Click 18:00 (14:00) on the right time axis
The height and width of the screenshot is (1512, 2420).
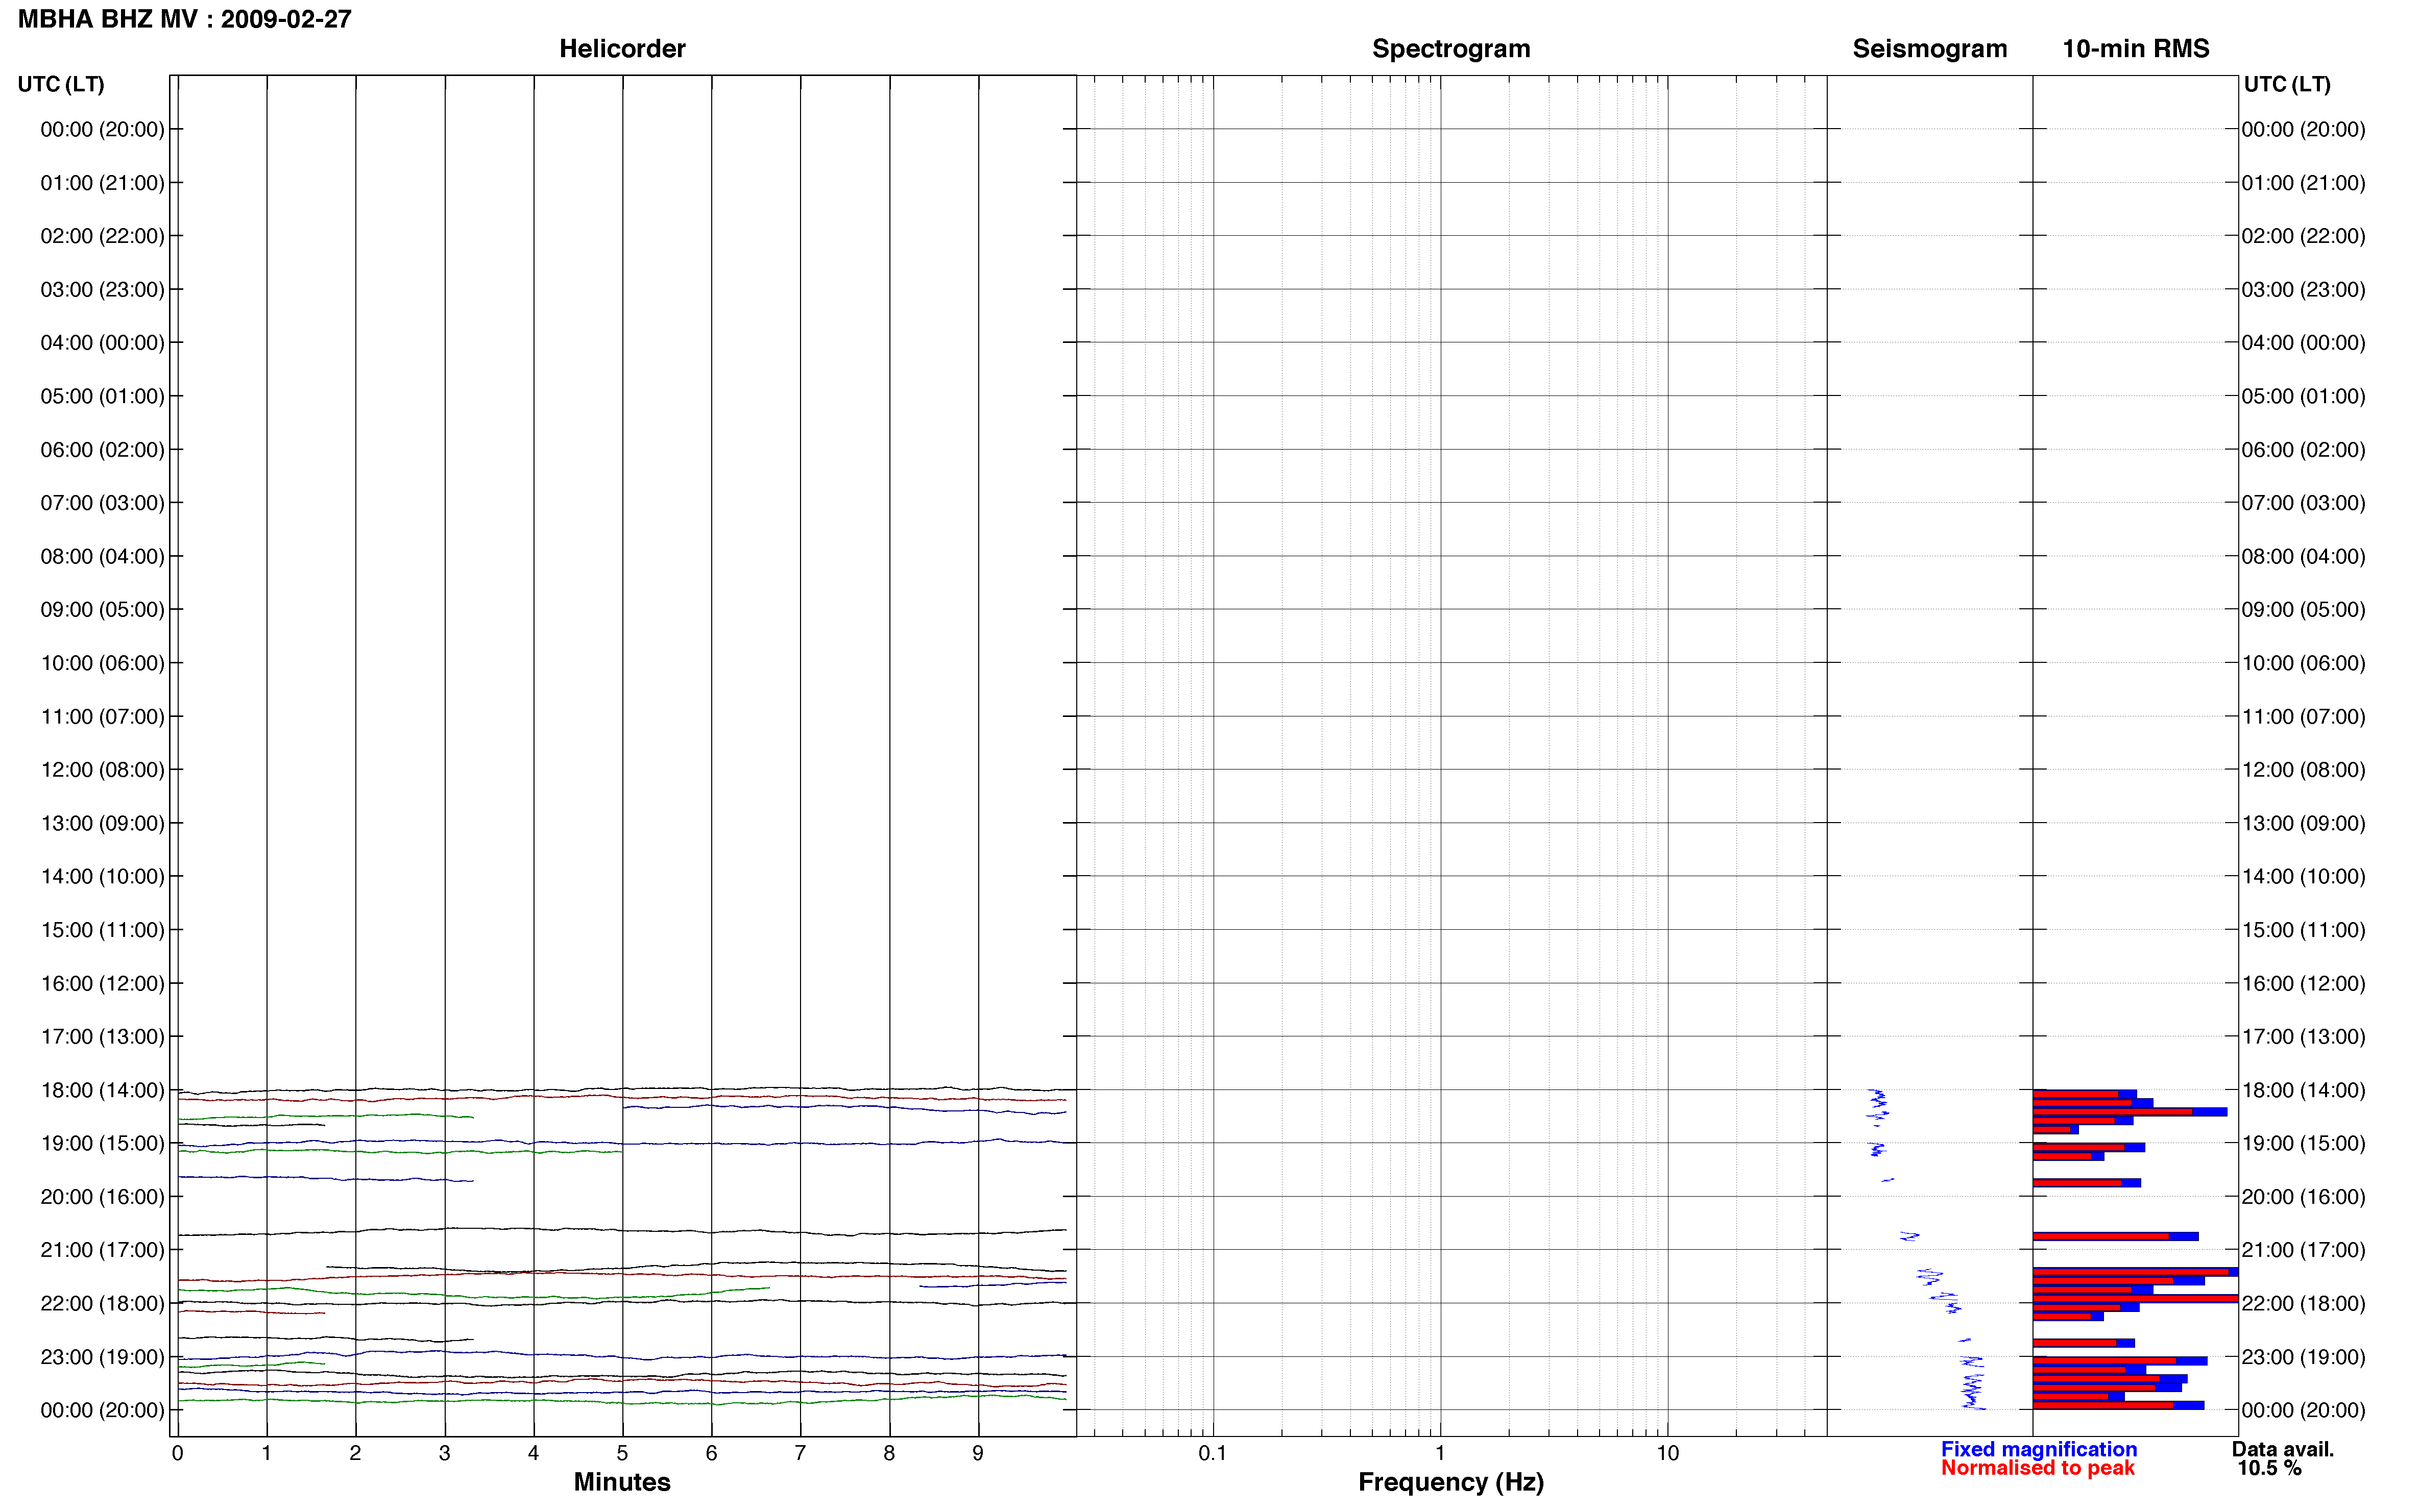tap(2303, 1090)
